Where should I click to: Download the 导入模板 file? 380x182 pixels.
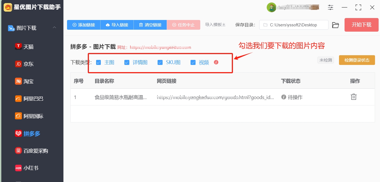[x=215, y=25]
